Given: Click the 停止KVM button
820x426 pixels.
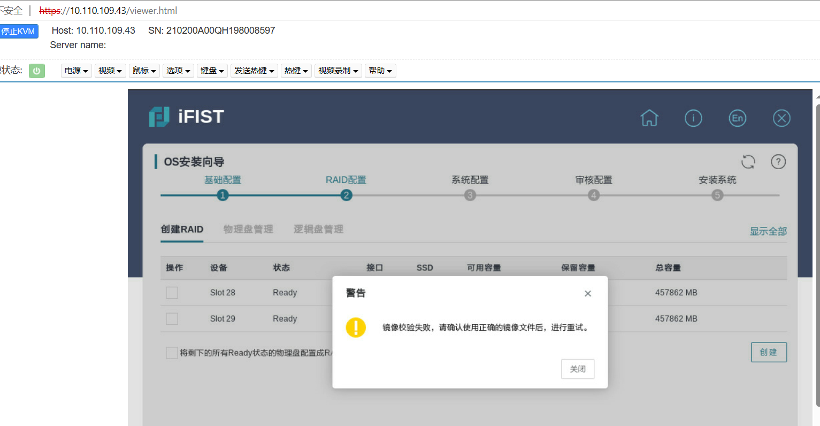Looking at the screenshot, I should point(18,31).
